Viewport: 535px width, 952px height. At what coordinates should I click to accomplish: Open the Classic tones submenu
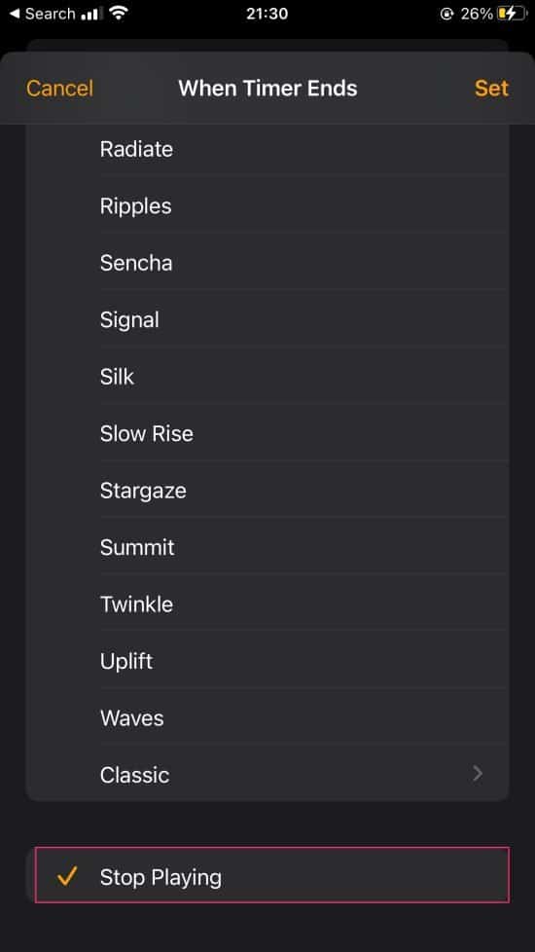[267, 774]
